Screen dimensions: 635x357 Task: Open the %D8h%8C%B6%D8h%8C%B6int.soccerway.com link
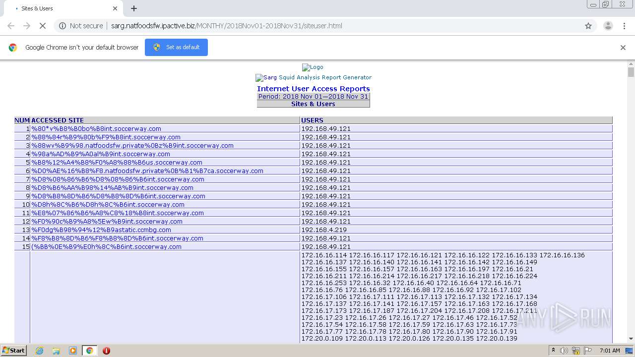tap(108, 204)
